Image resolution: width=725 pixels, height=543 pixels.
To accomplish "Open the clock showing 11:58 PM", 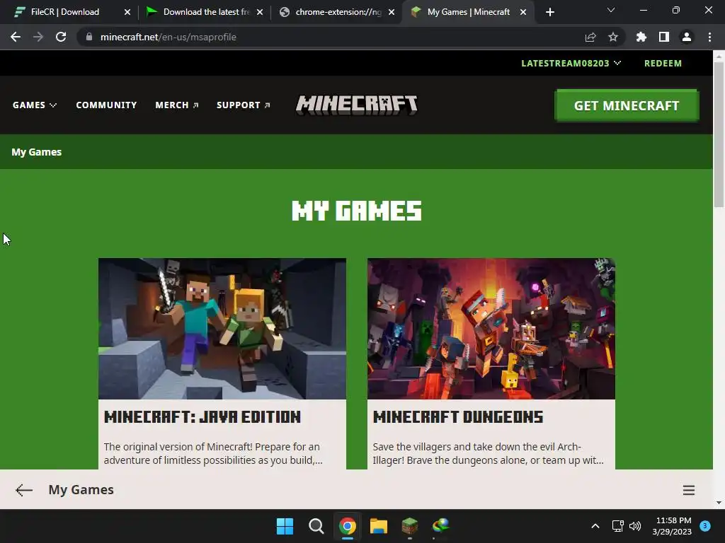I will pos(672,526).
